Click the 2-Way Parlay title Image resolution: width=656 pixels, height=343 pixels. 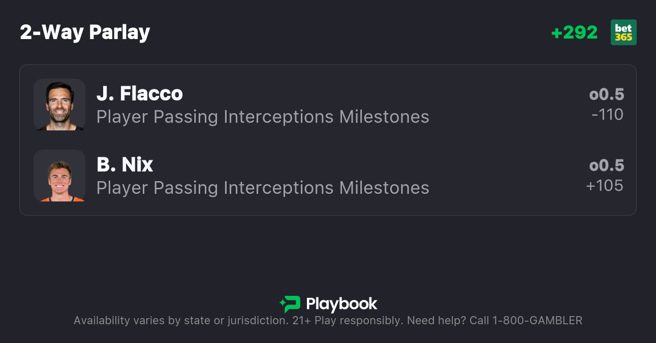[x=85, y=32]
